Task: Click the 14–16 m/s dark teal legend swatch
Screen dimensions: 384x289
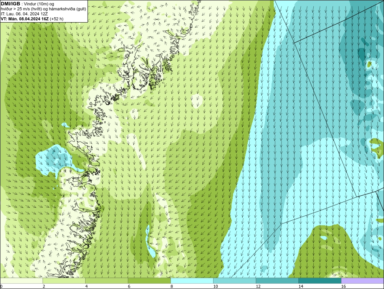Action: (320, 281)
